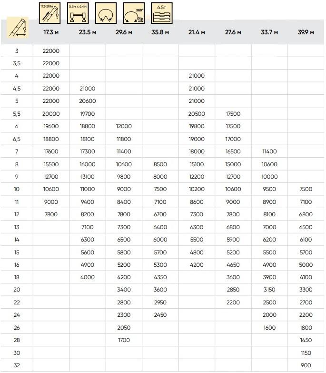Select the 33.7 м column header
This screenshot has height=373, width=326.
pos(269,32)
